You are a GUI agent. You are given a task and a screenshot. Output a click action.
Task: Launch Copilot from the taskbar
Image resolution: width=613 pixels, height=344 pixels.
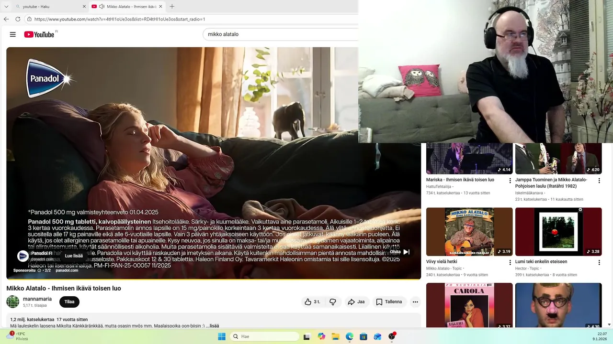coord(321,336)
